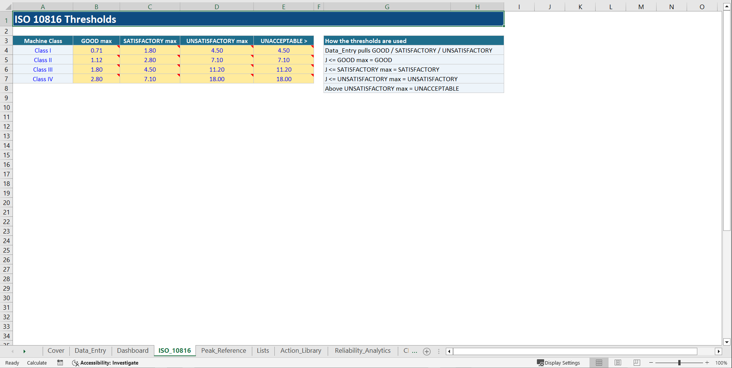Select the Peak_Reference tab
Image resolution: width=732 pixels, height=368 pixels.
coord(224,350)
